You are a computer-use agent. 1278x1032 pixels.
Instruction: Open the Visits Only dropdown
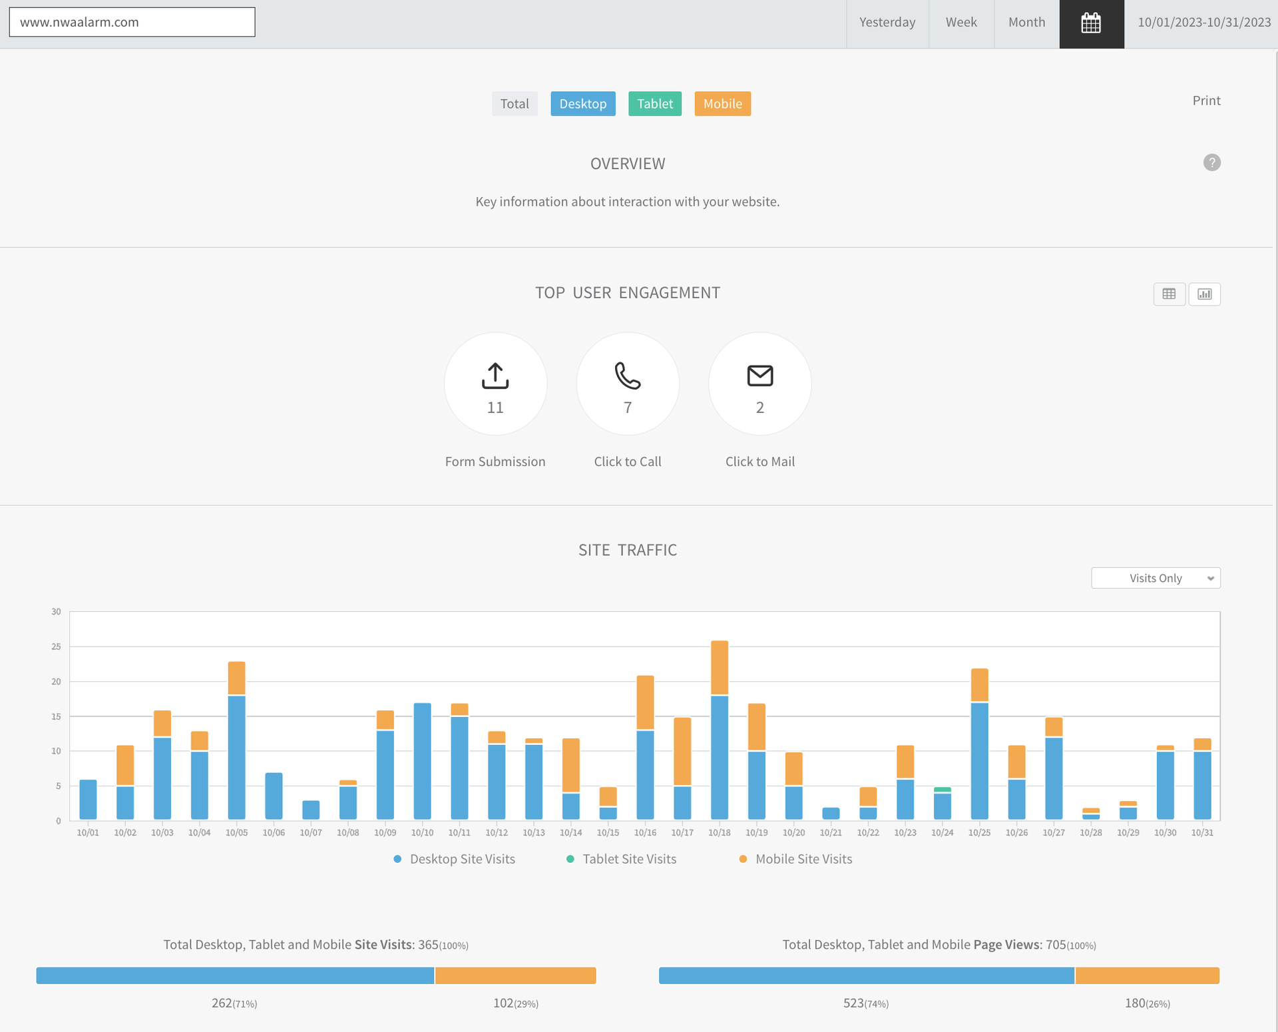click(x=1155, y=578)
